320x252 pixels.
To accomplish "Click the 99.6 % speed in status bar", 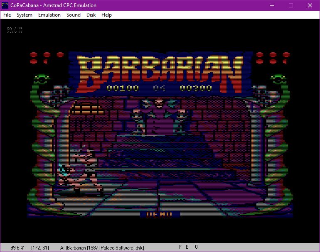I will [x=17, y=248].
